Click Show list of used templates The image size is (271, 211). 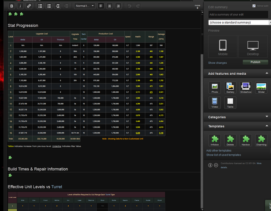click(223, 155)
